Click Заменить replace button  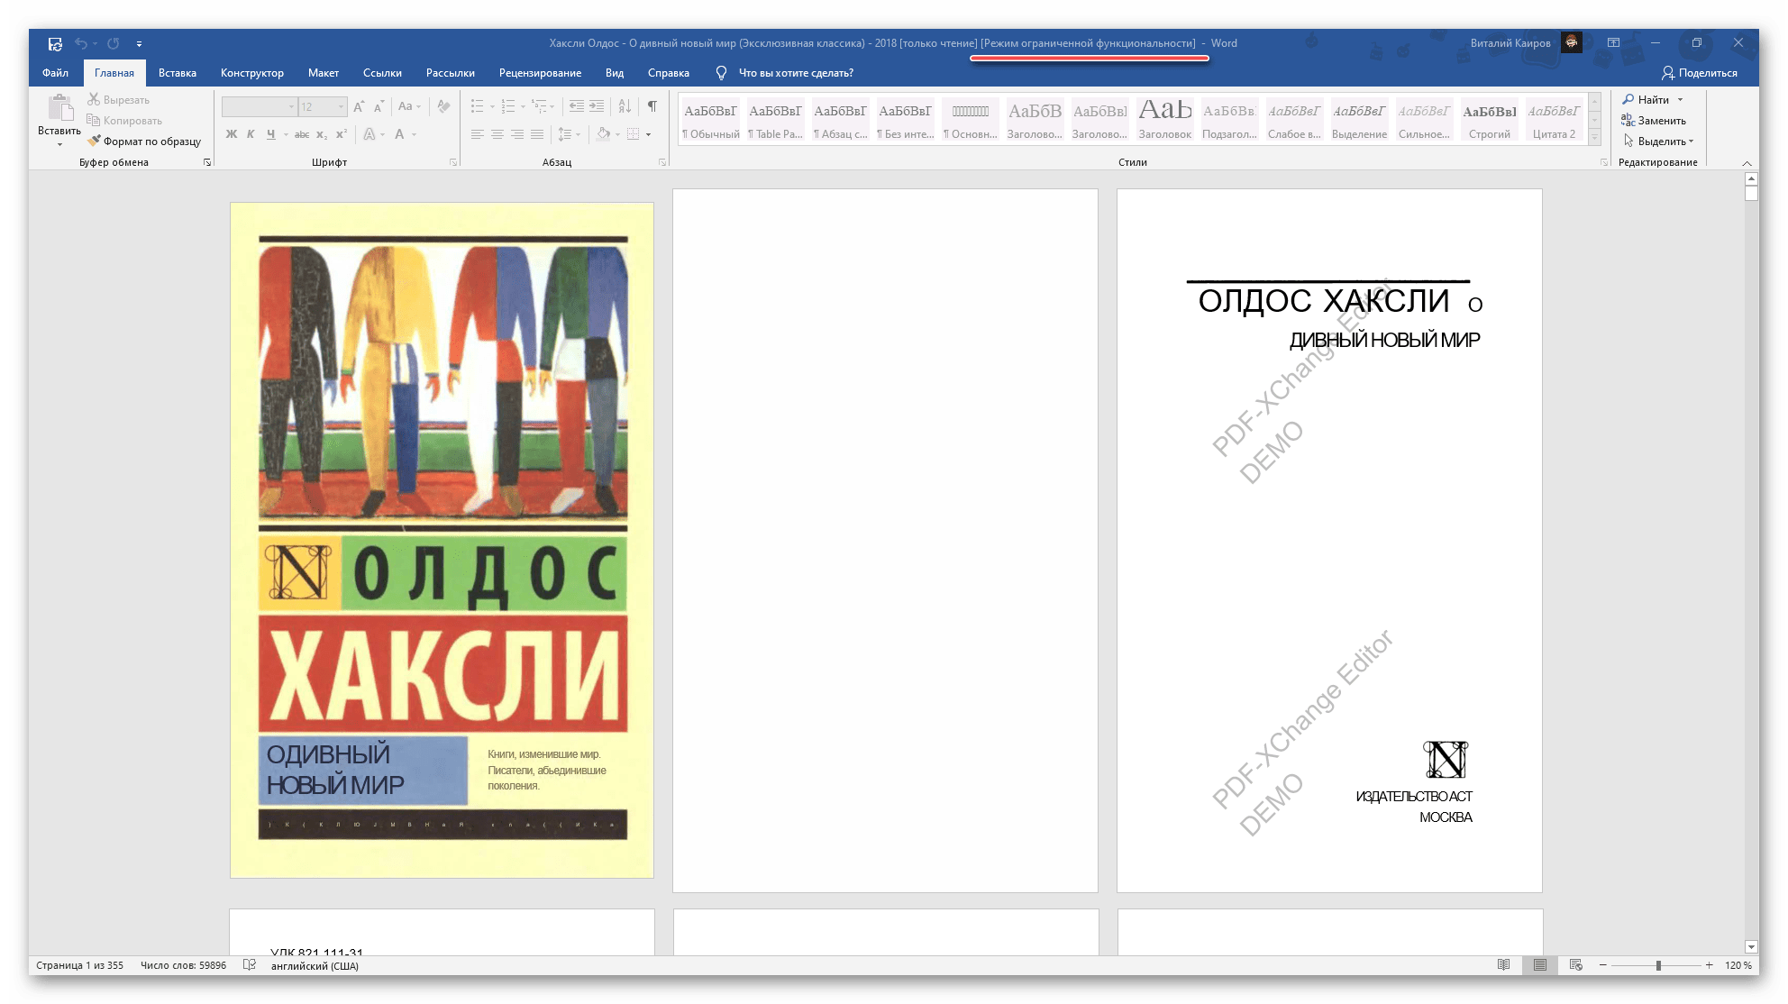[x=1654, y=121]
